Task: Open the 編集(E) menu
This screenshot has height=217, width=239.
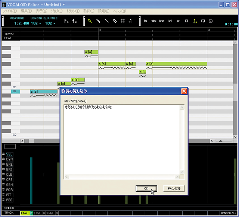Action: (x=27, y=11)
